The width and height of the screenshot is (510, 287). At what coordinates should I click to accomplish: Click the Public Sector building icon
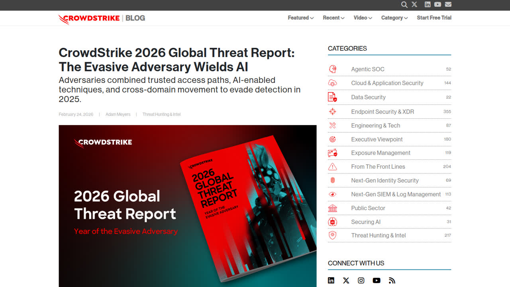[332, 208]
